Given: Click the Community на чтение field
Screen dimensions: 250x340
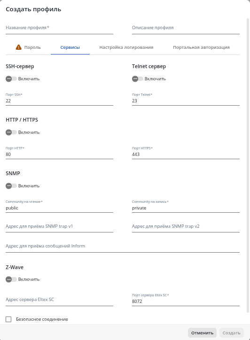Looking at the screenshot, I should point(60,208).
